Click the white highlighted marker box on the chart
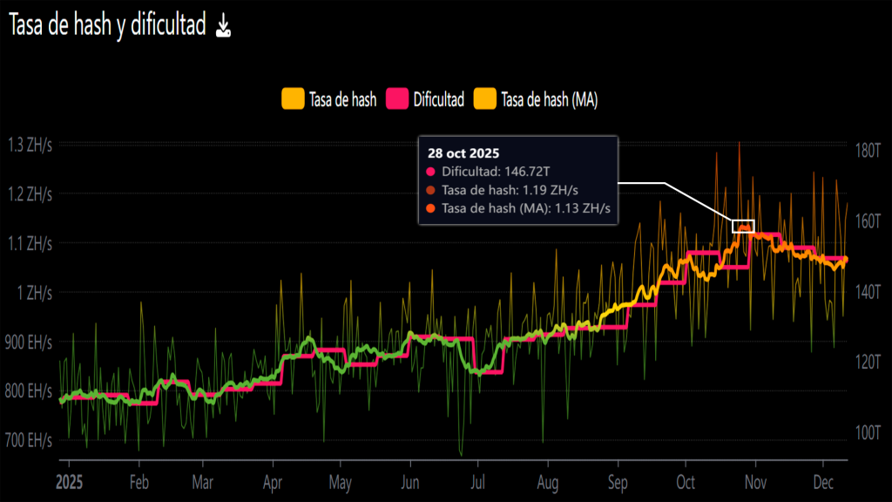 coord(743,226)
